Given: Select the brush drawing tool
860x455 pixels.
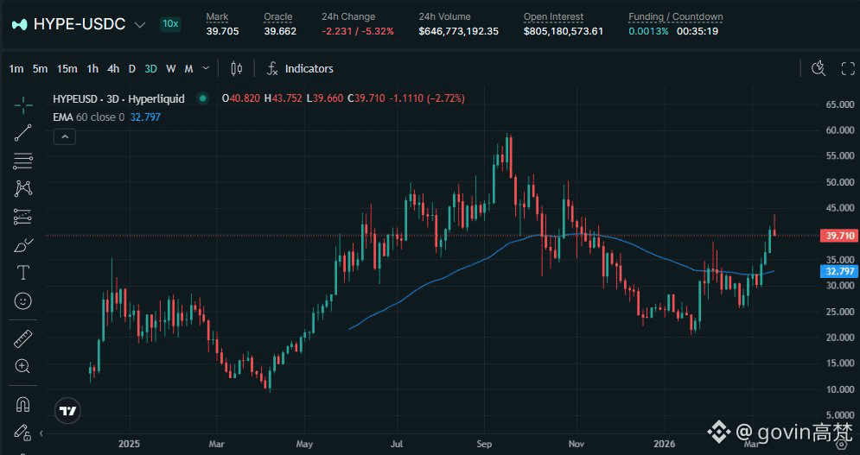Looking at the screenshot, I should (x=23, y=245).
